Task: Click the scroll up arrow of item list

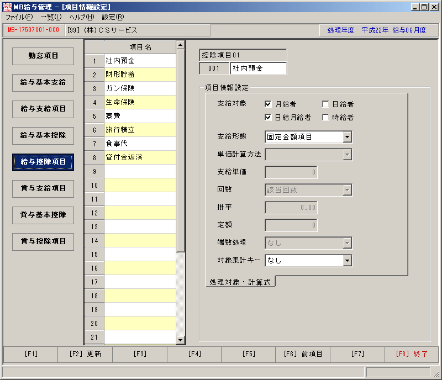Action: pyautogui.click(x=181, y=45)
